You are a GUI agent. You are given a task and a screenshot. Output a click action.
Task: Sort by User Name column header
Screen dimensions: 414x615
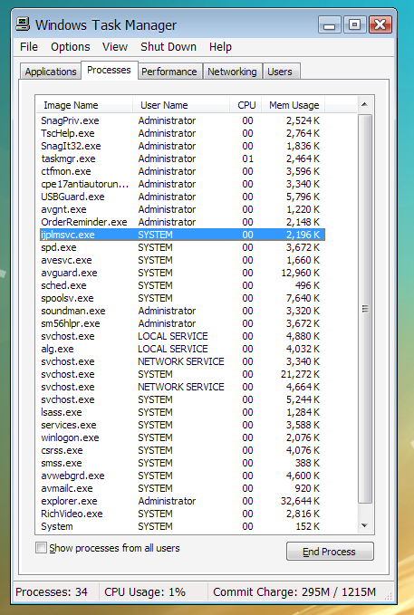pyautogui.click(x=181, y=105)
